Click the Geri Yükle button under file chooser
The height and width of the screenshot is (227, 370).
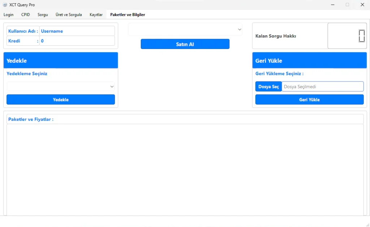309,100
